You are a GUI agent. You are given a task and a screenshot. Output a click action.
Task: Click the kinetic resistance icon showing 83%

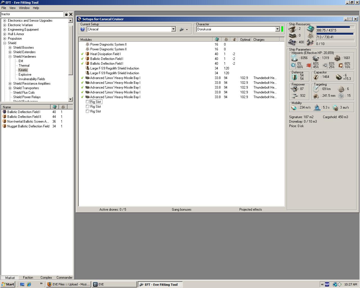325,65
